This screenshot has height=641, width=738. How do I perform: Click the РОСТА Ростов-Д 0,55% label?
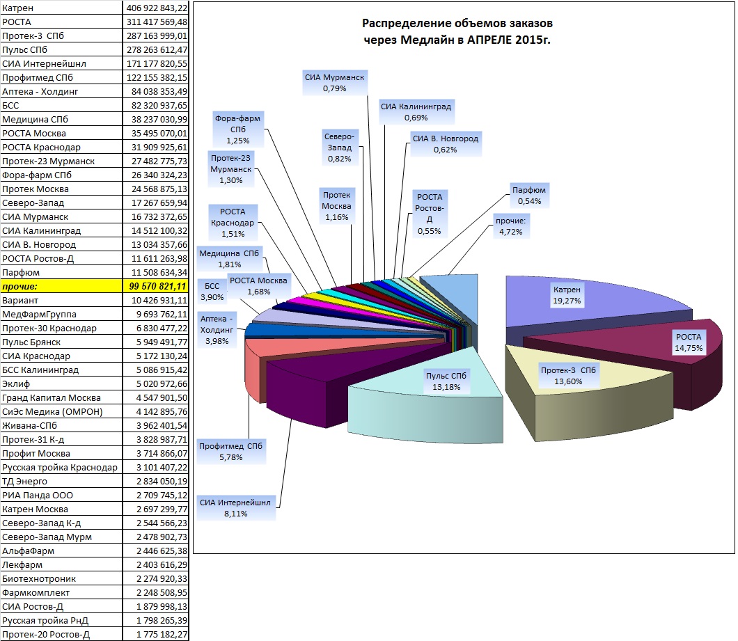430,214
